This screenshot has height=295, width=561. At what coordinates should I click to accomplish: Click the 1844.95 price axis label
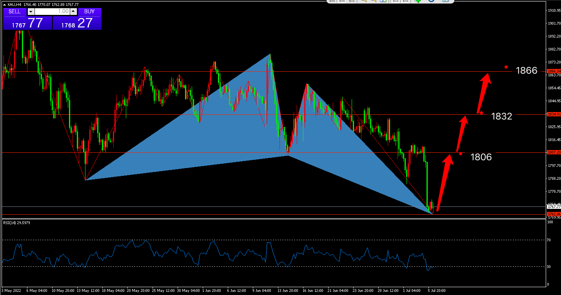pos(554,101)
